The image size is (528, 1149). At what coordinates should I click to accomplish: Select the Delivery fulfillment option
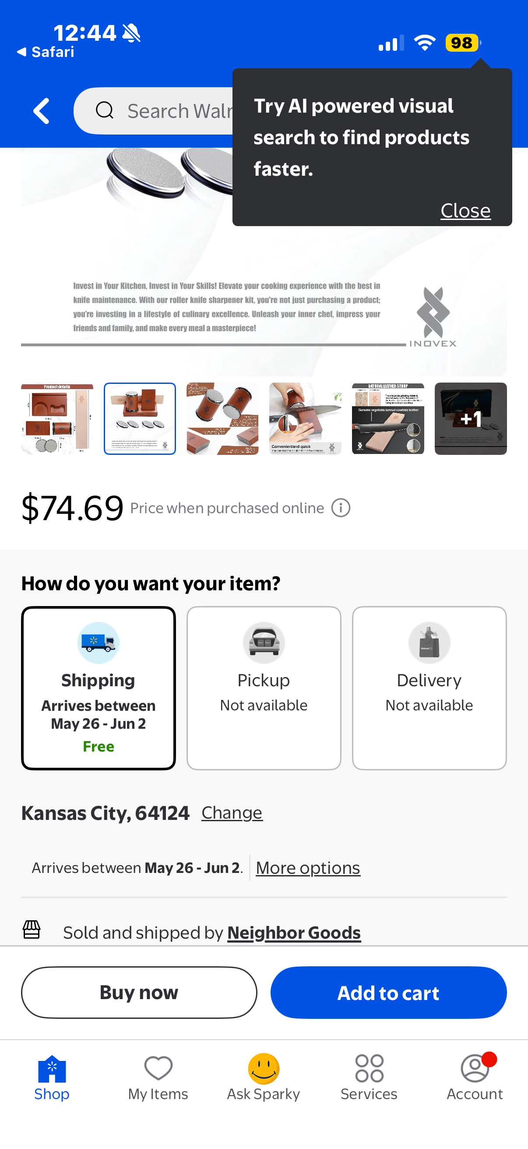pyautogui.click(x=429, y=688)
